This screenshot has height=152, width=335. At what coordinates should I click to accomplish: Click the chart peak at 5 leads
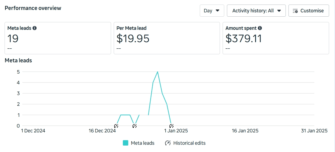tap(158, 72)
